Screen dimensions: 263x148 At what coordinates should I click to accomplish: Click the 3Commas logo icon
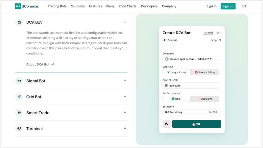[19, 6]
